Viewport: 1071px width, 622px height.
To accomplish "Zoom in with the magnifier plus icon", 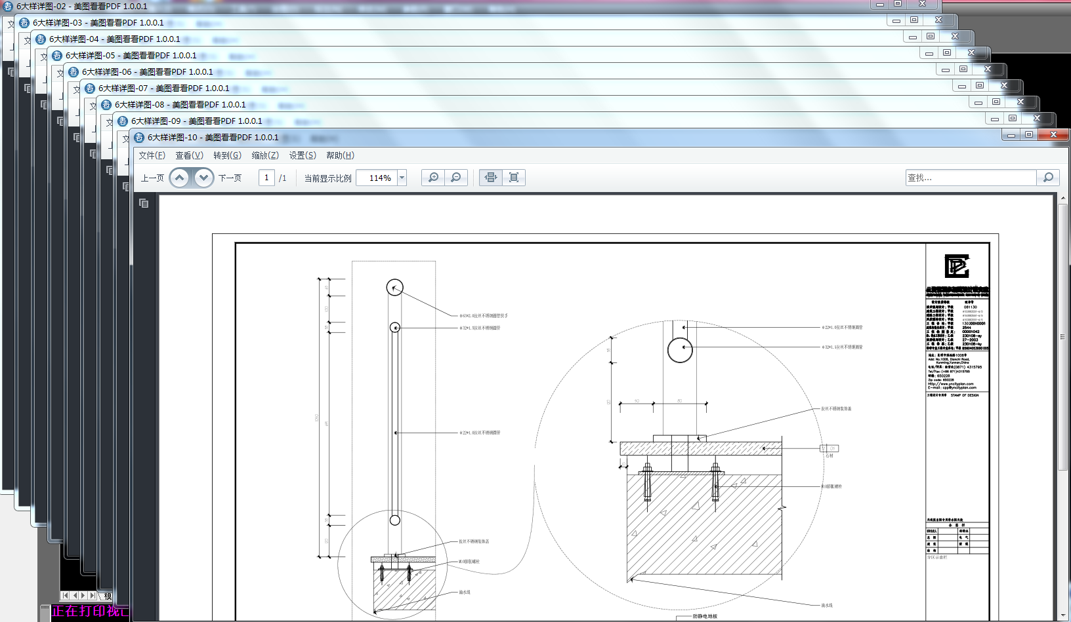I will click(433, 178).
